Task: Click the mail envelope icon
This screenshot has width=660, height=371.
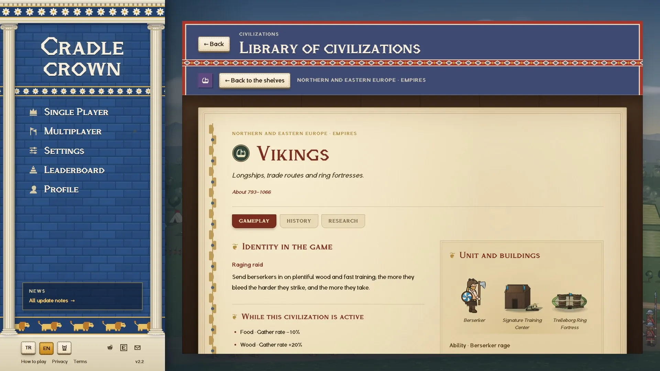Action: 137,348
